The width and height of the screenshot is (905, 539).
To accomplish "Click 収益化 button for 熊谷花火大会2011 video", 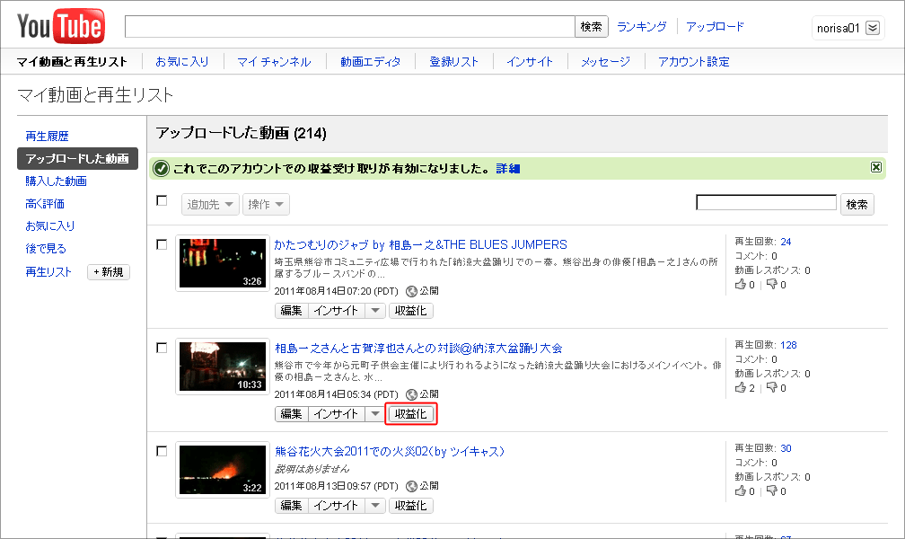I will point(411,506).
